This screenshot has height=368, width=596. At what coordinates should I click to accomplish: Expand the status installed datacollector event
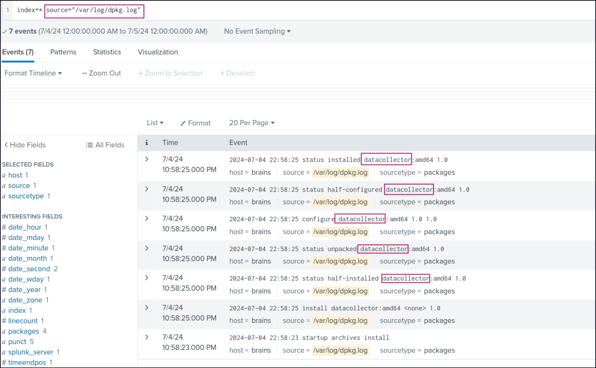(147, 159)
